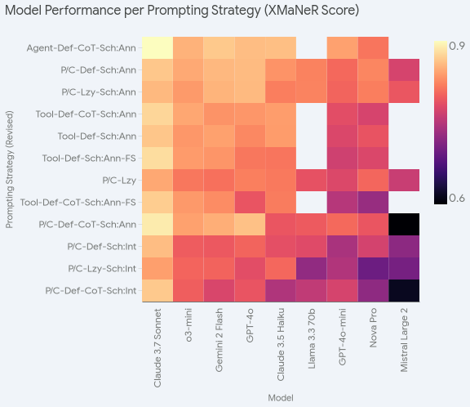
Task: Click the P/C-Def-CoT-Sch:Int cell for Mistral Large 2
Action: 404,291
